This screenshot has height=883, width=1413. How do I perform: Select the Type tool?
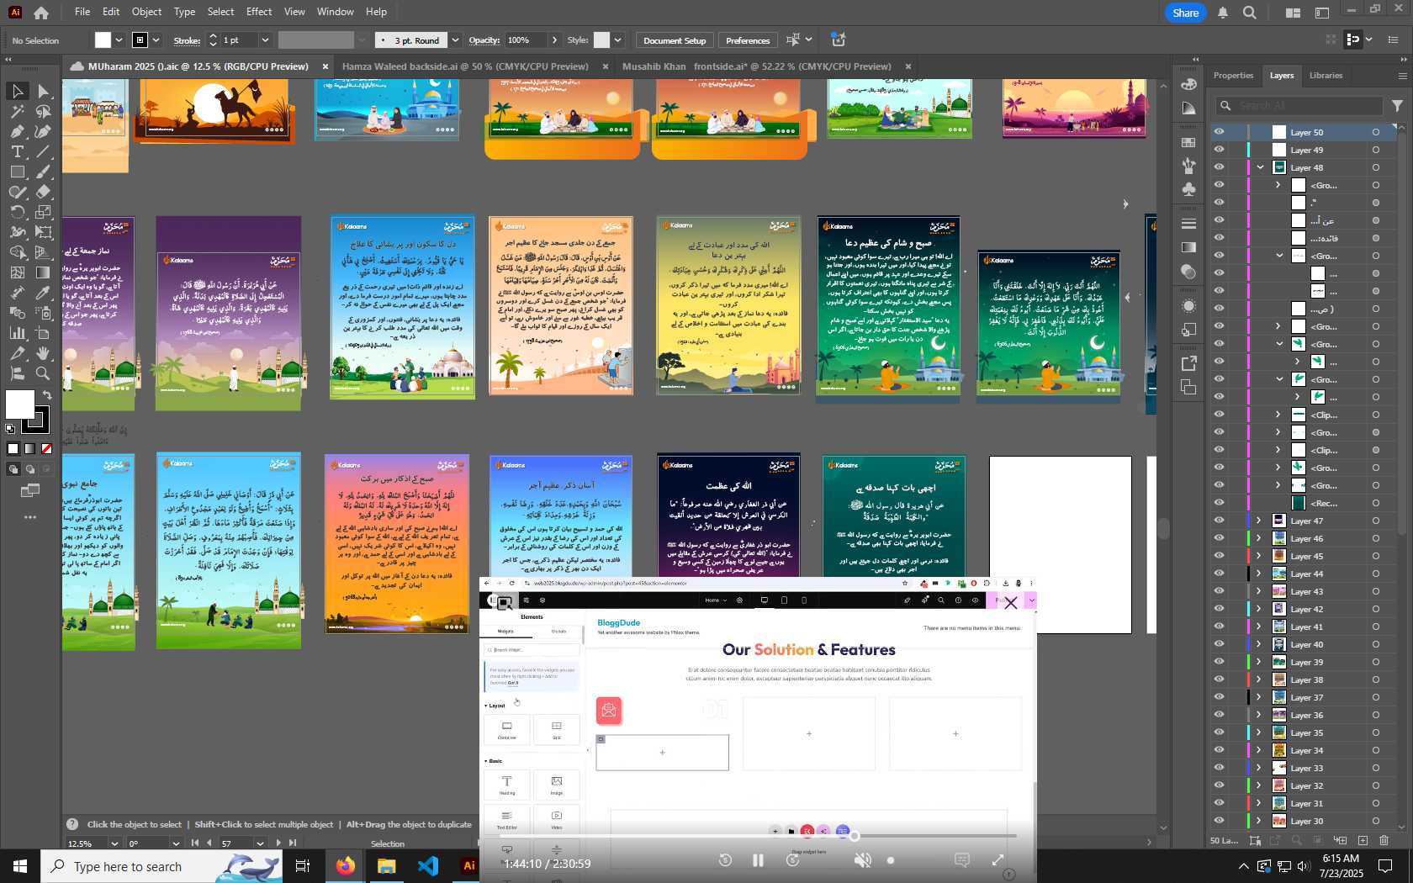click(17, 151)
